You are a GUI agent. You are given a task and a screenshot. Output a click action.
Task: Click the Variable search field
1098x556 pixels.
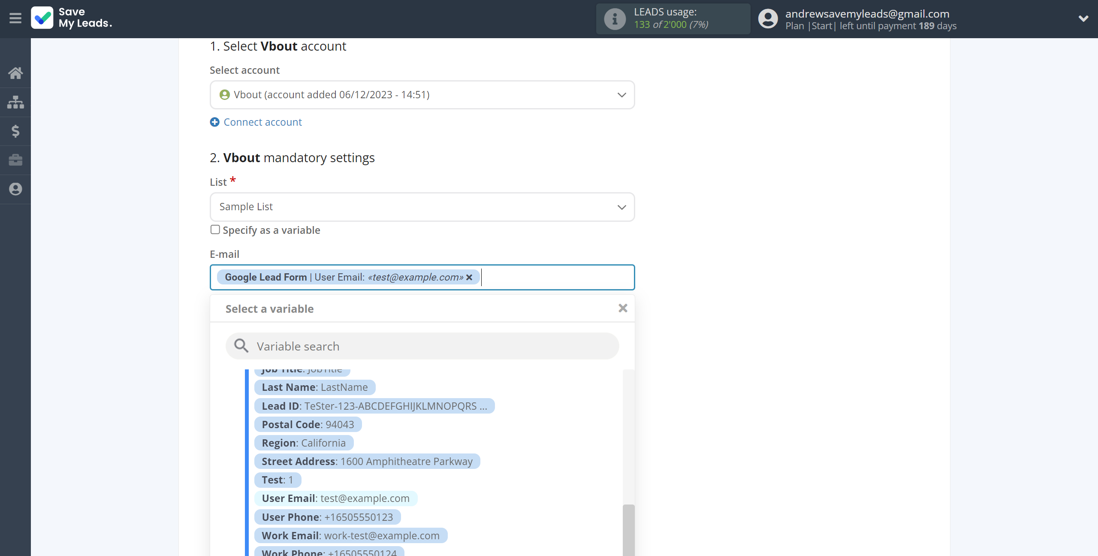coord(422,346)
